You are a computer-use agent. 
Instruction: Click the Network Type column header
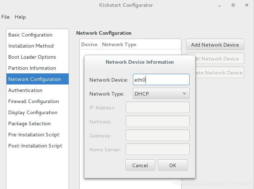click(140, 44)
